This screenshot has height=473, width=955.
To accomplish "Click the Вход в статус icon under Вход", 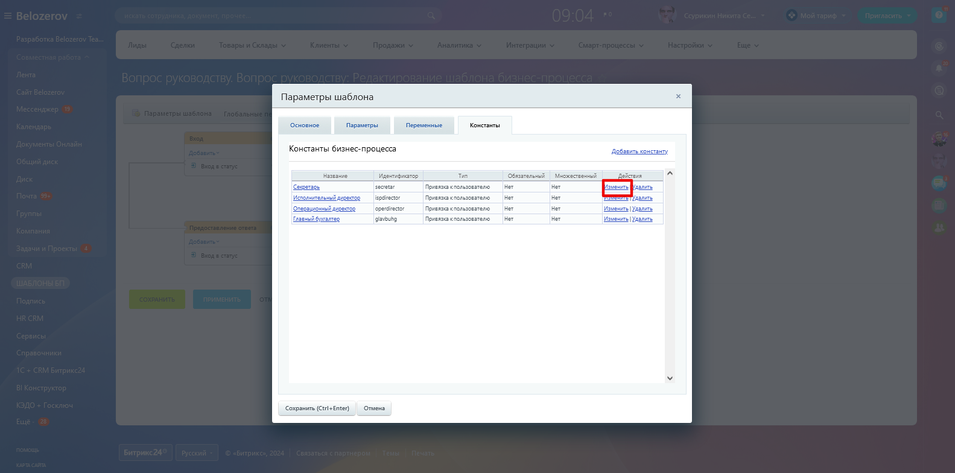I will point(194,165).
